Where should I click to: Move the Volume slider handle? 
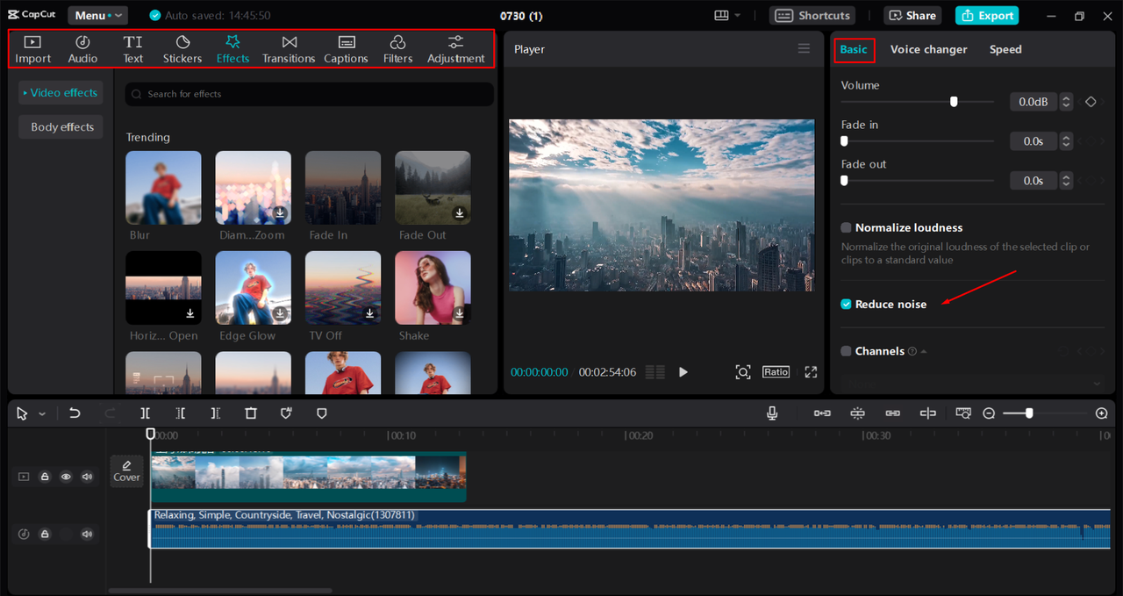pyautogui.click(x=954, y=102)
